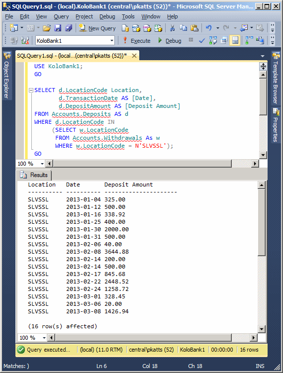Click Display Estimated Execution Plan icon
283x373 pixels.
tap(213, 41)
